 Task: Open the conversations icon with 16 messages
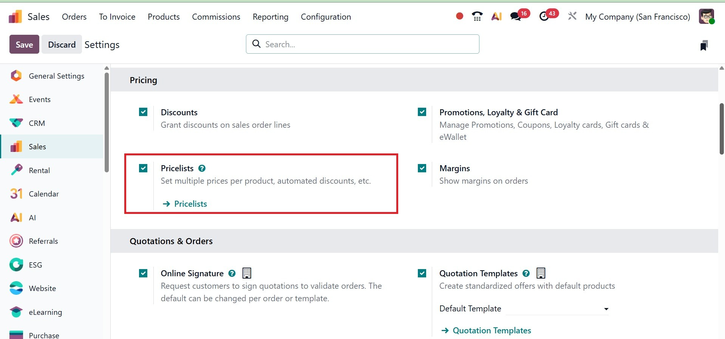[516, 16]
